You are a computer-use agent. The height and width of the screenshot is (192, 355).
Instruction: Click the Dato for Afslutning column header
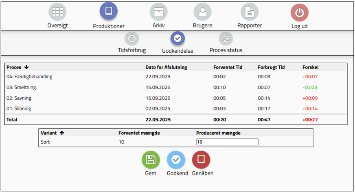coord(166,67)
